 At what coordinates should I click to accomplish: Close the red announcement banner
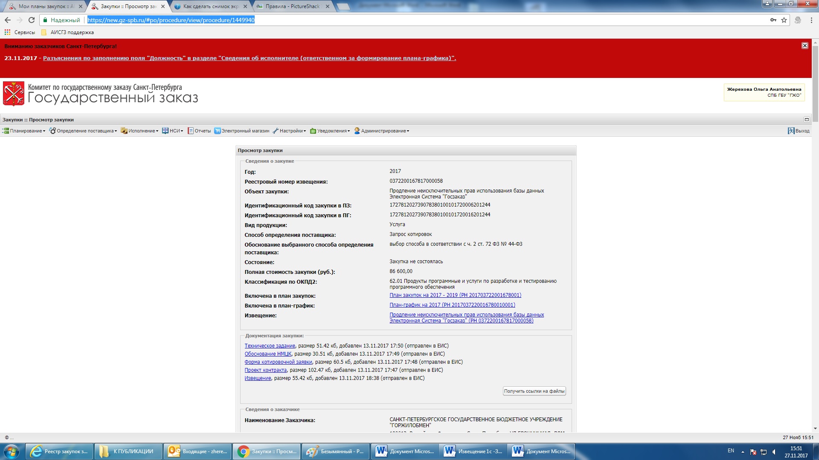click(804, 46)
